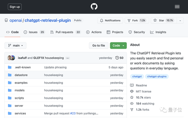The width and height of the screenshot is (188, 118).
Task: Open the MIT license link
Action: pos(144,91)
